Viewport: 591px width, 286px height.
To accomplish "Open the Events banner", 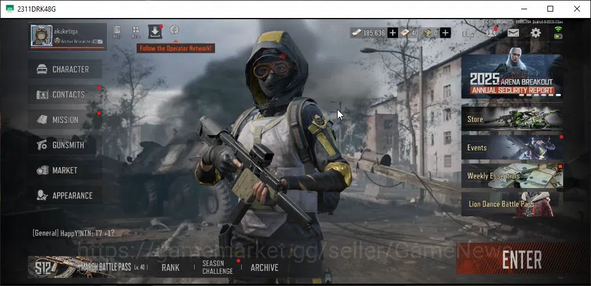I will [512, 147].
